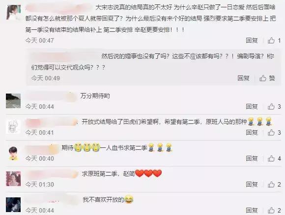Like the 求原班第二季 comment

(274, 184)
